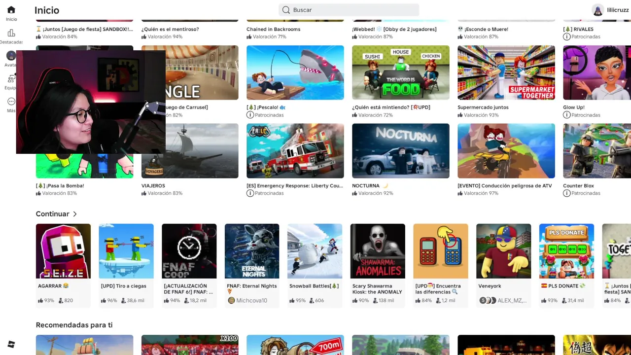Image resolution: width=631 pixels, height=355 pixels.
Task: Click the search magnifier icon
Action: tap(286, 10)
